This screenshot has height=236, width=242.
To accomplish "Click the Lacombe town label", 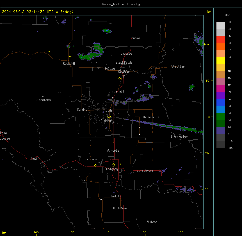I will [126, 54].
